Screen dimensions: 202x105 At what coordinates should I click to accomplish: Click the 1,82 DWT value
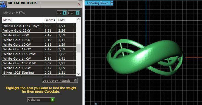coord(62,54)
